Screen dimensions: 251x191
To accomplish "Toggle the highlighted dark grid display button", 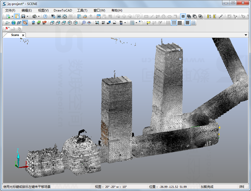I will (187, 23).
